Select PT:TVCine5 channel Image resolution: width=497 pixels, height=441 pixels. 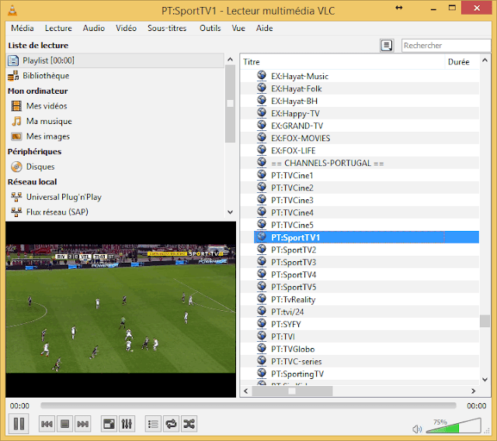[x=360, y=225]
